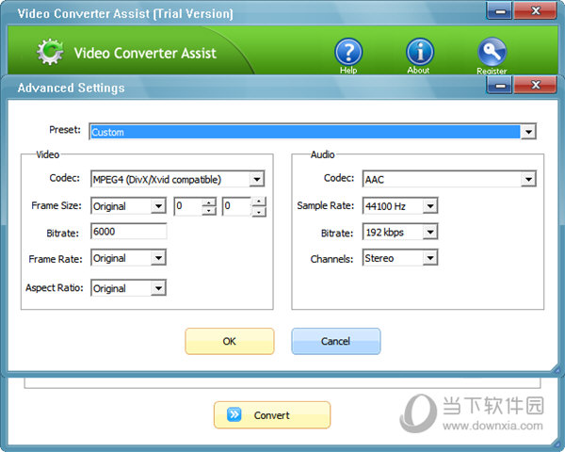Open the Frame Rate dropdown
This screenshot has width=565, height=452.
click(x=128, y=258)
